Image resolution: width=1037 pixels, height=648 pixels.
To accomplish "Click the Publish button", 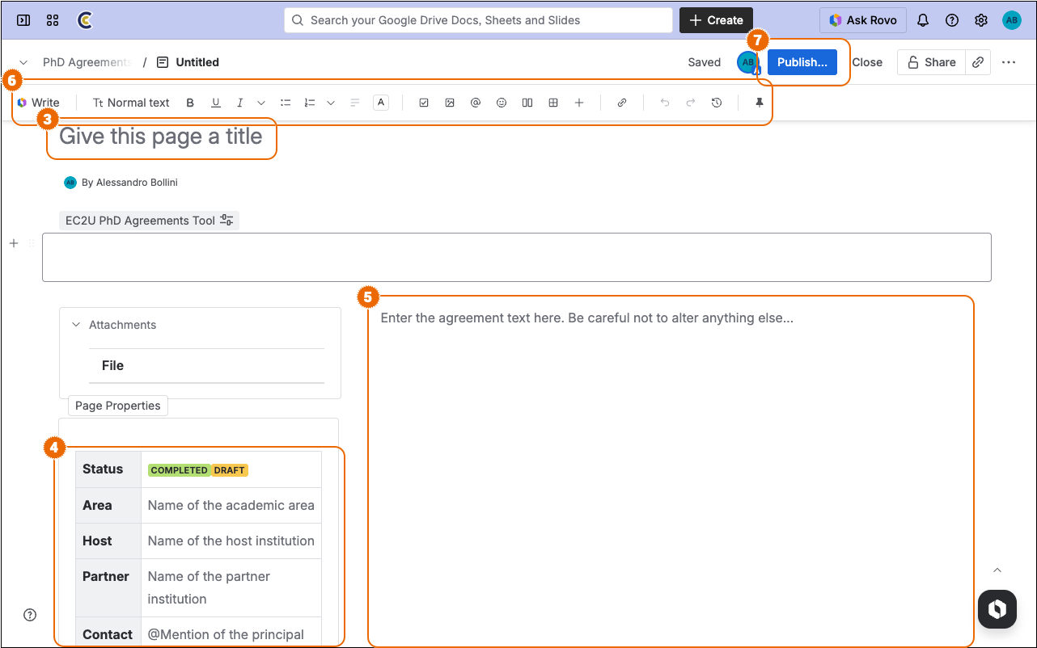I will (802, 62).
